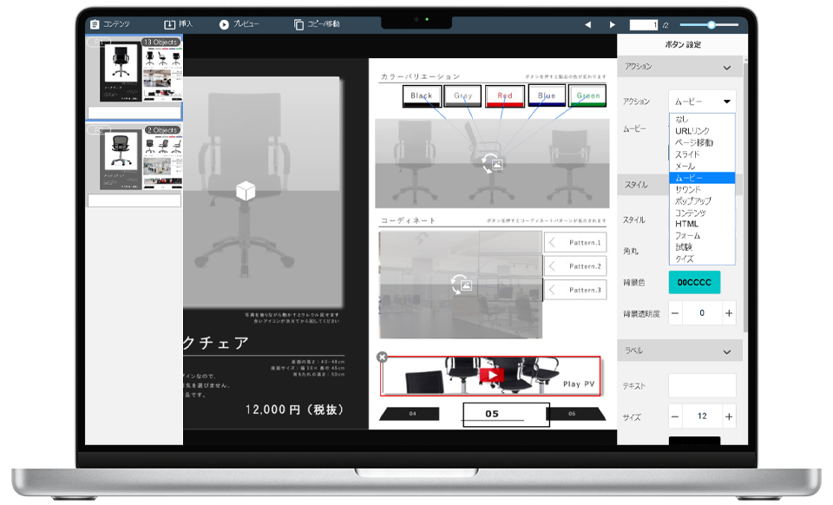Decrease label サイズ with minus button

675,416
